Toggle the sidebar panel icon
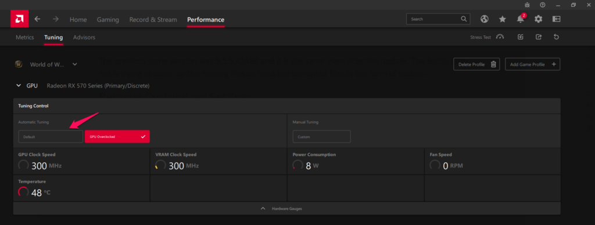 coord(556,19)
